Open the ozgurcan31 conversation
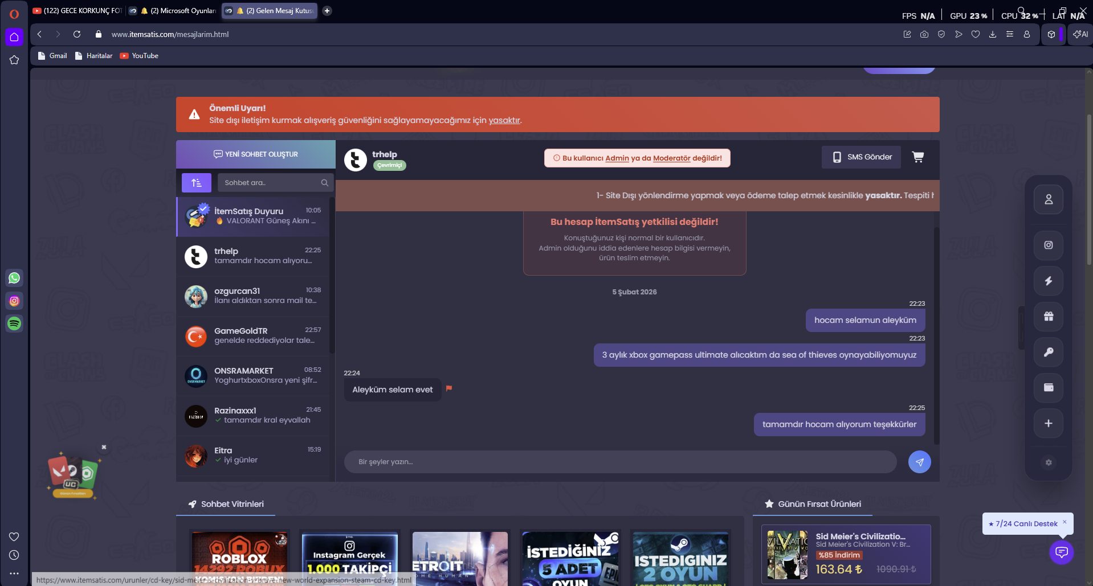 tap(254, 296)
